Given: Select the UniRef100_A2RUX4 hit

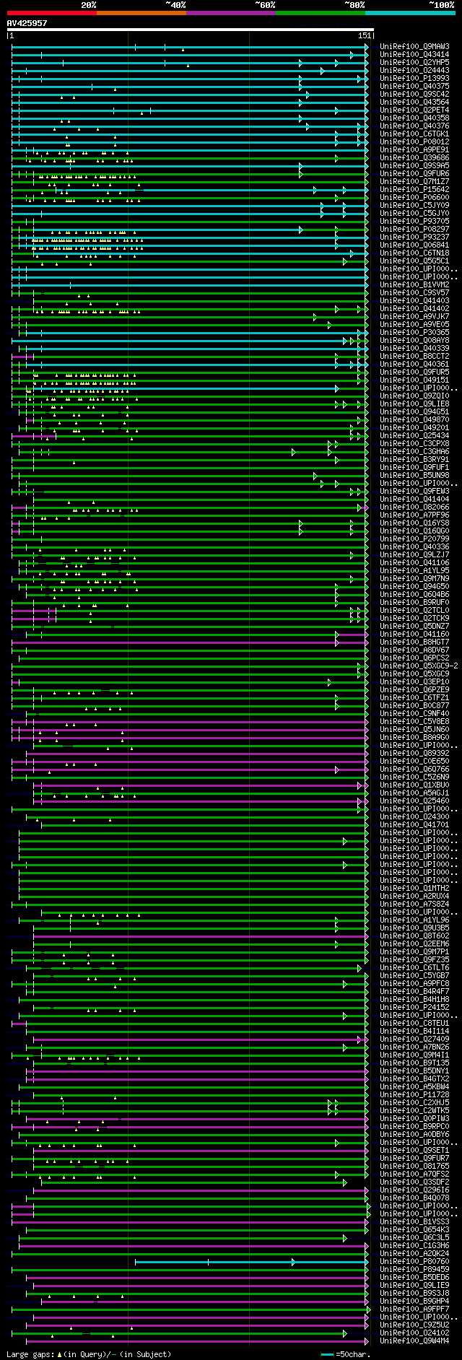Looking at the screenshot, I should pos(414,896).
